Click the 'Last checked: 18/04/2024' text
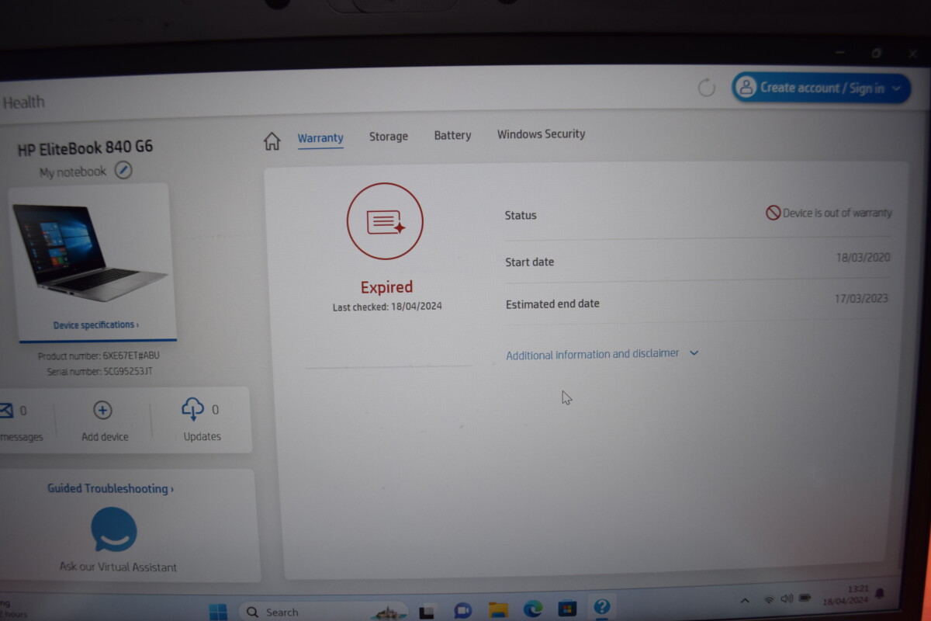 (x=387, y=307)
